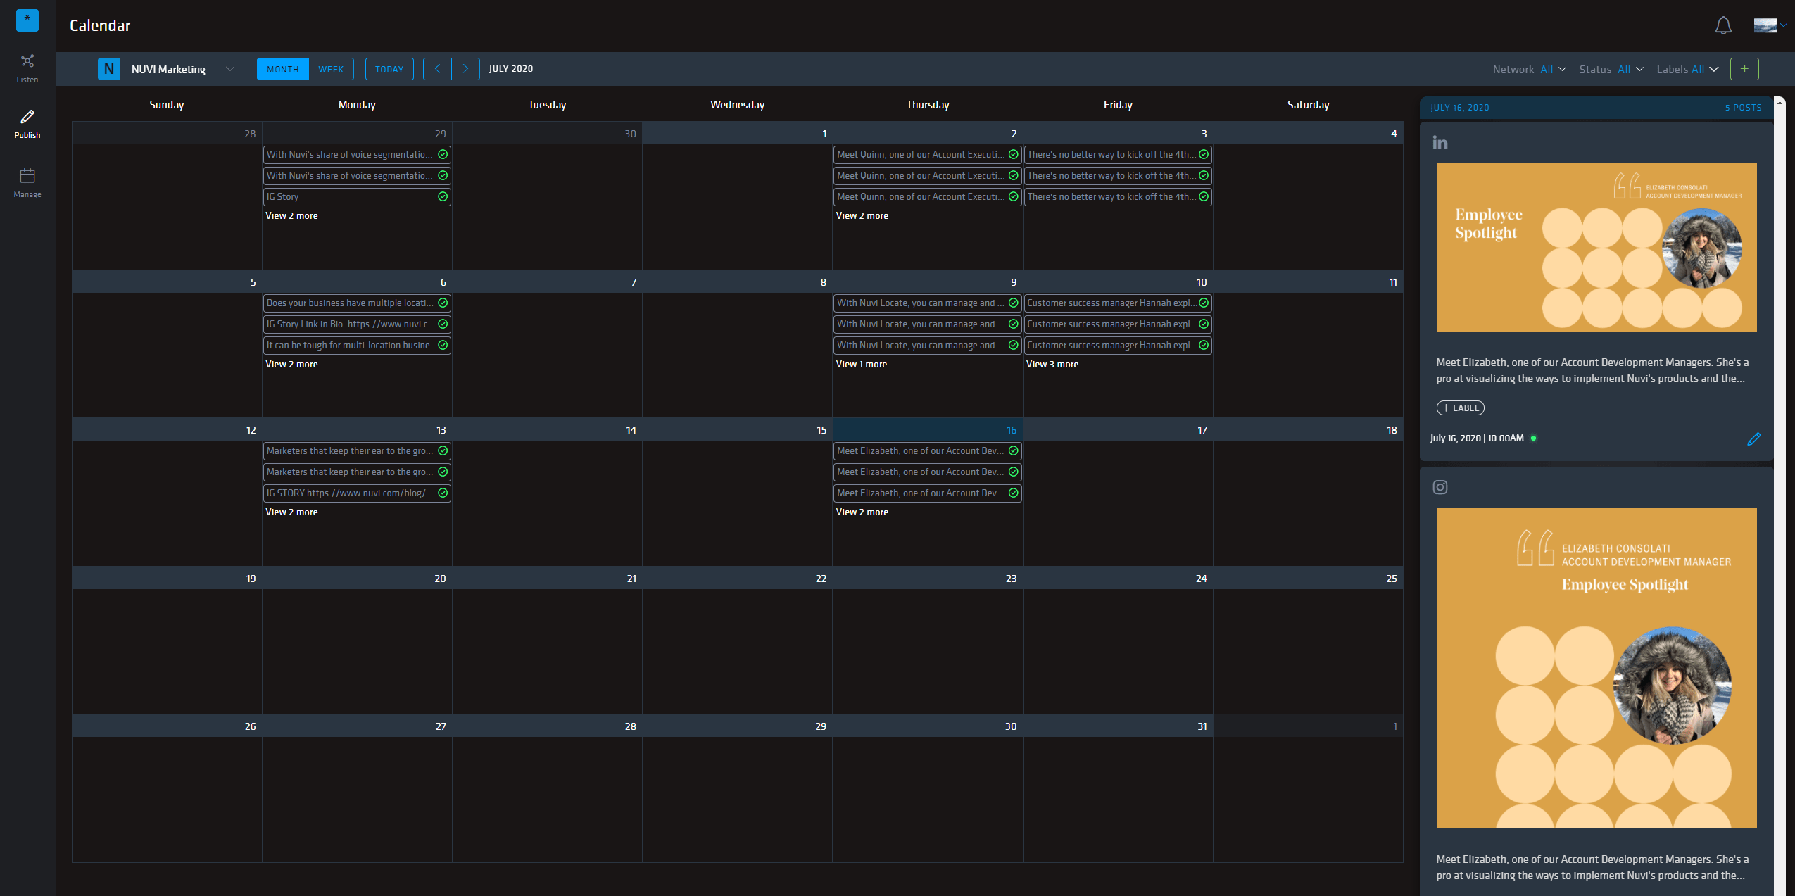This screenshot has width=1795, height=896.
Task: Edit the LinkedIn post with the pencil icon
Action: (x=1753, y=439)
